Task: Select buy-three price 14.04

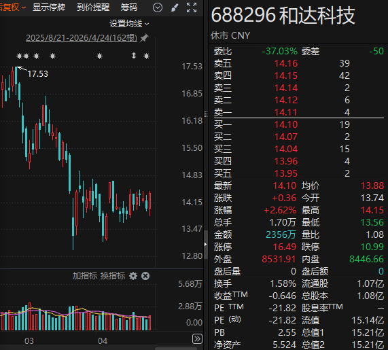Action: pyautogui.click(x=286, y=149)
